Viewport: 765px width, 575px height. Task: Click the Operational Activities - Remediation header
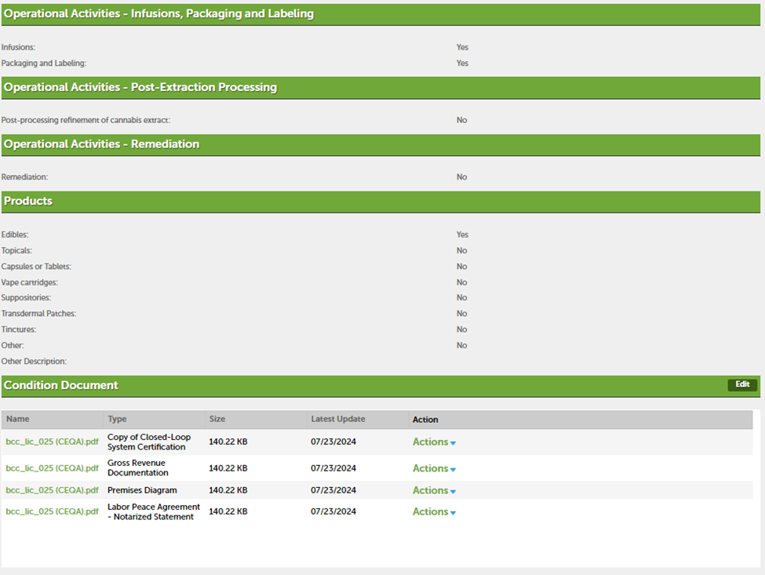point(101,144)
